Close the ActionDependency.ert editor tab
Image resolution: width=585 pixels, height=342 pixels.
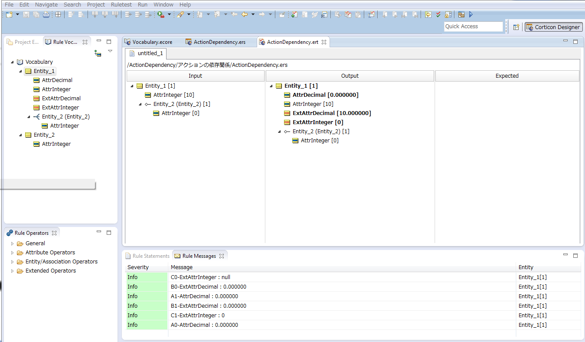coord(324,42)
